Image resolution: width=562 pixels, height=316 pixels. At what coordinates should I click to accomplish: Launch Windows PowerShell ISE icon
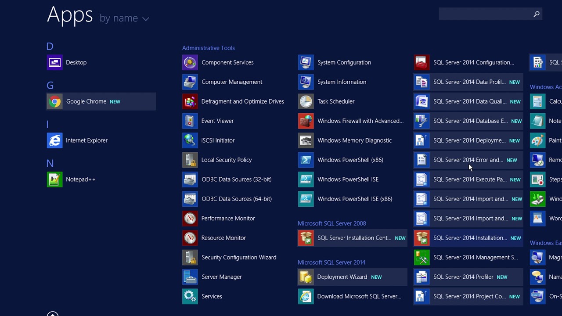pyautogui.click(x=306, y=180)
